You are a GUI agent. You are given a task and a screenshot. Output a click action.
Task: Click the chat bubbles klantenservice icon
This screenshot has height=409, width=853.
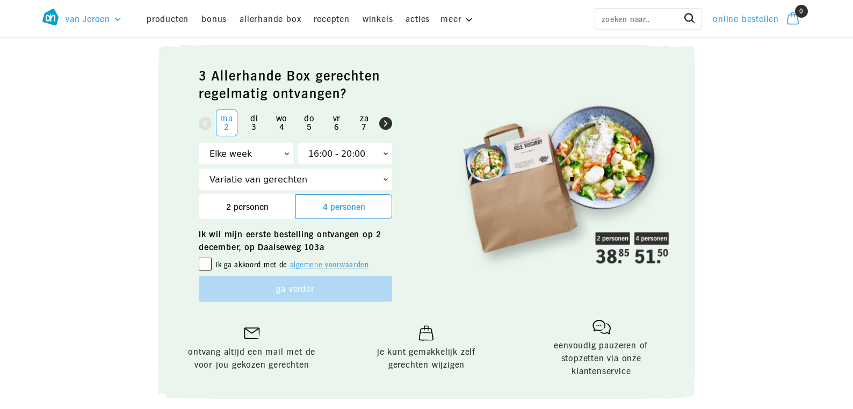(602, 327)
